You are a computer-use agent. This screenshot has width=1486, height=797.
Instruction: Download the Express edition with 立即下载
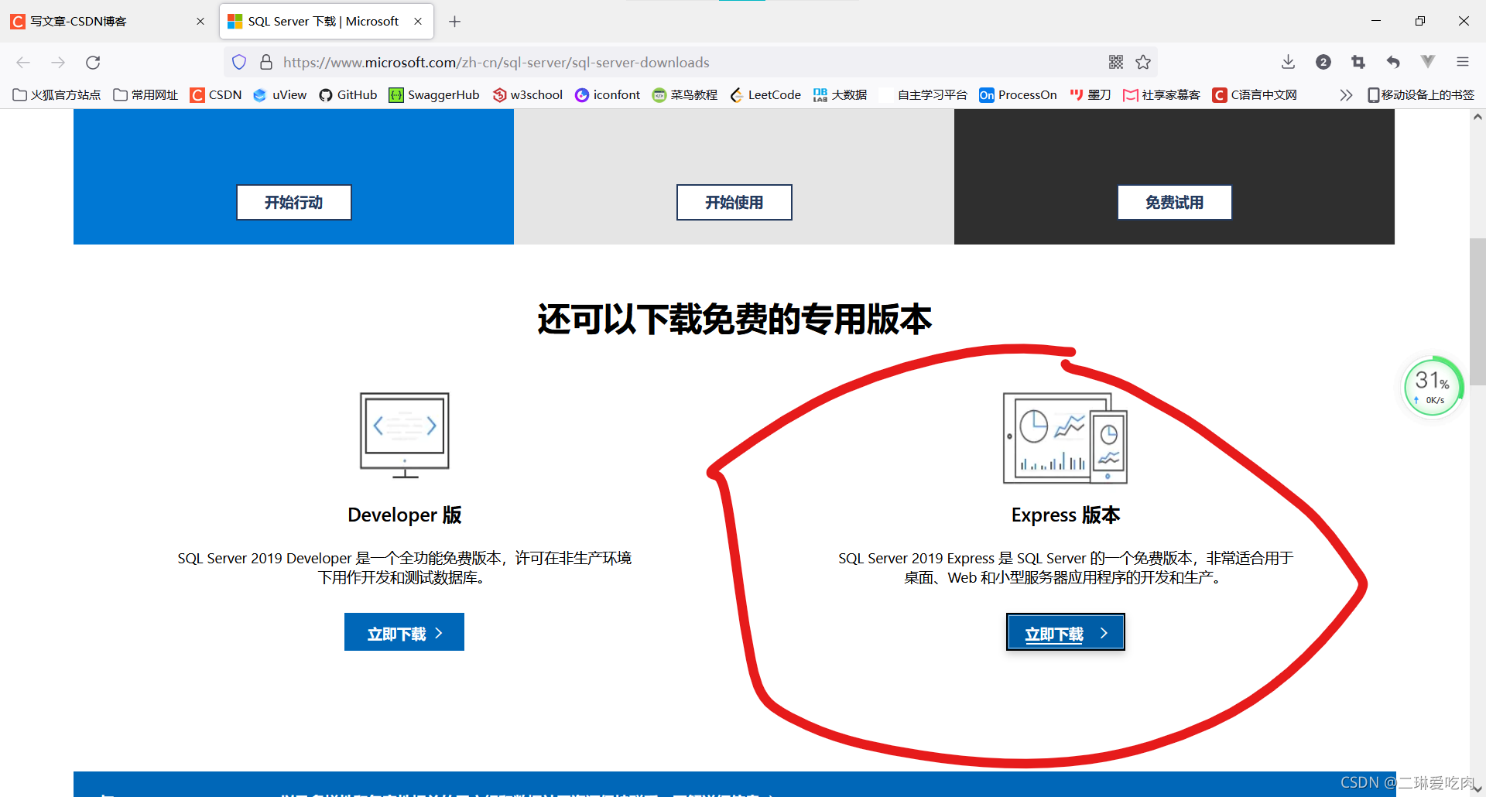[1066, 632]
